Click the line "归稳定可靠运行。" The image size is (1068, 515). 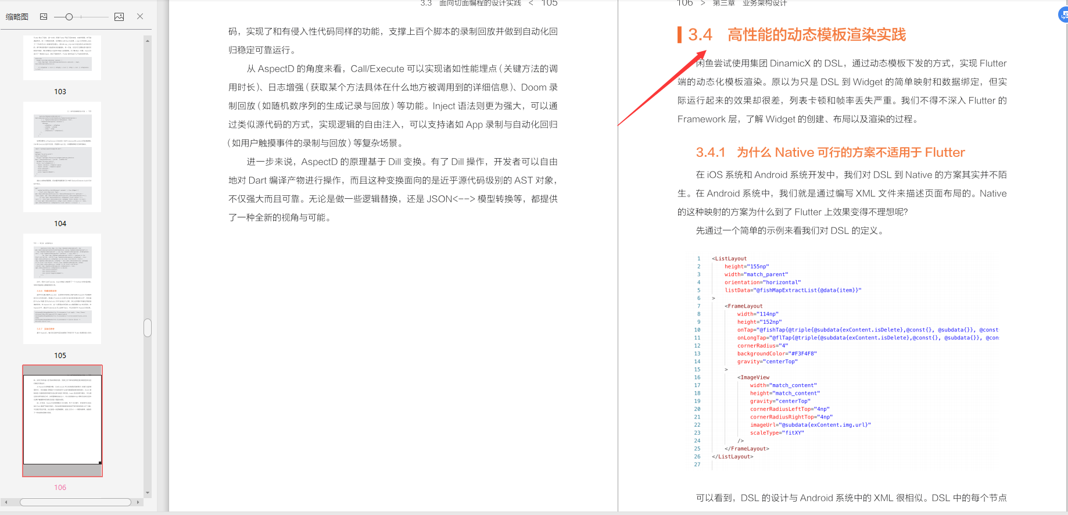pyautogui.click(x=262, y=50)
